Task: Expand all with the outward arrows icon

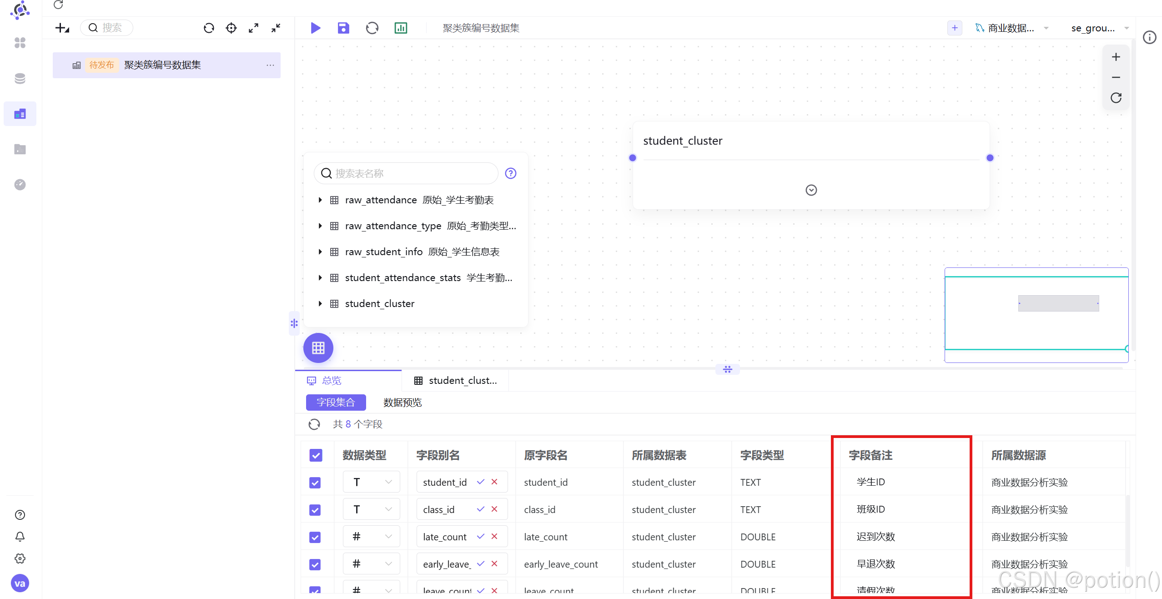Action: [x=254, y=28]
